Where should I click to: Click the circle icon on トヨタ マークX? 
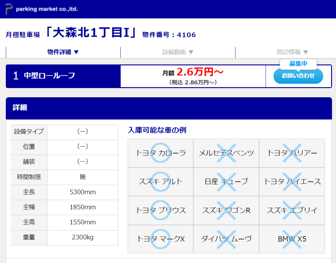[160, 239]
